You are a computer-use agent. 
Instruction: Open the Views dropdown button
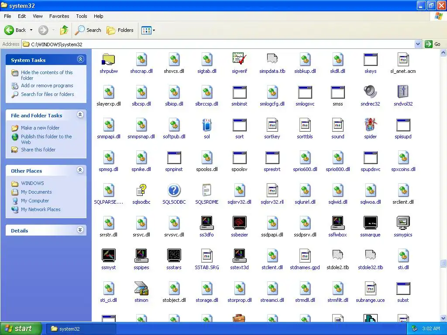pyautogui.click(x=148, y=30)
